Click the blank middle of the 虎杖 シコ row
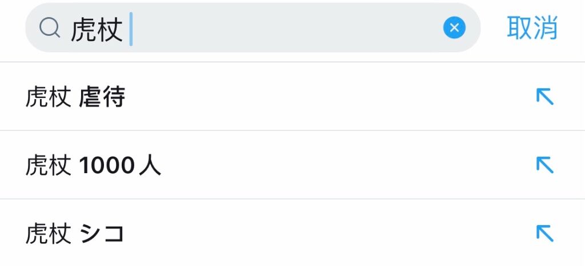This screenshot has height=266, width=585. coord(328,234)
